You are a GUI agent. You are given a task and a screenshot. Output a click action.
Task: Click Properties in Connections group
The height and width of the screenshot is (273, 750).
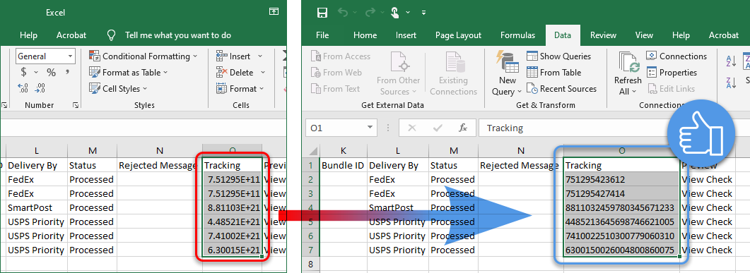click(672, 73)
